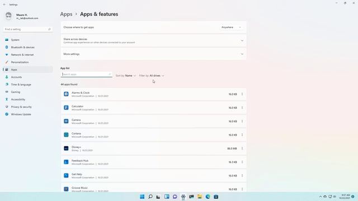Click the Search apps field

pos(86,74)
